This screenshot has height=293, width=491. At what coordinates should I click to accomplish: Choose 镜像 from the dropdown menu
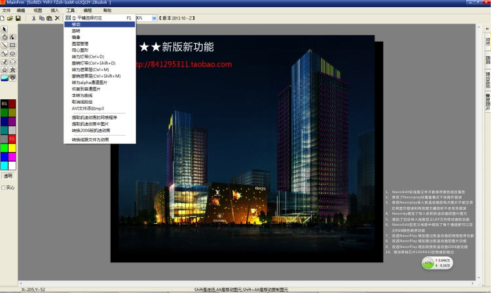(100, 37)
